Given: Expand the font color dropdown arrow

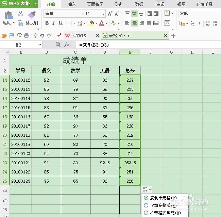Looking at the screenshot, I should point(106,23).
